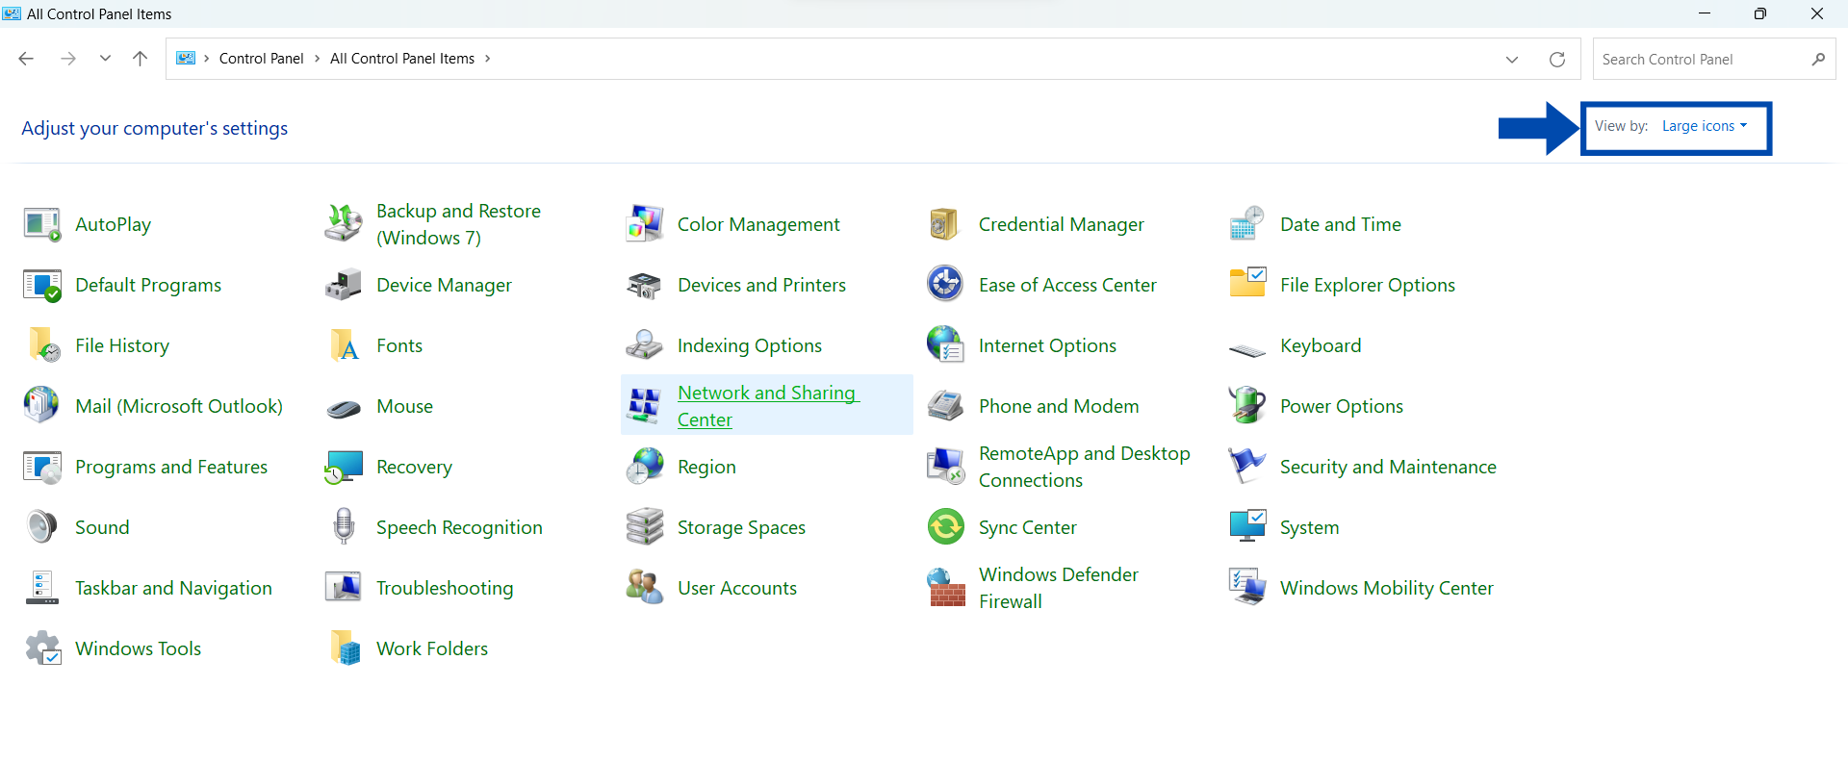Open the Device Manager icon
Viewport: 1848px width, 762px height.
tap(343, 286)
